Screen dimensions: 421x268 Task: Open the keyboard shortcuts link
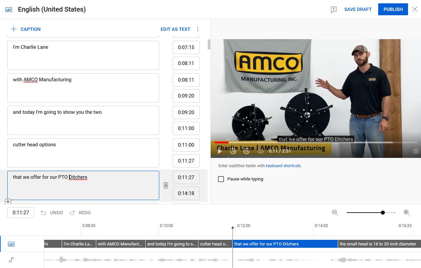pyautogui.click(x=283, y=166)
